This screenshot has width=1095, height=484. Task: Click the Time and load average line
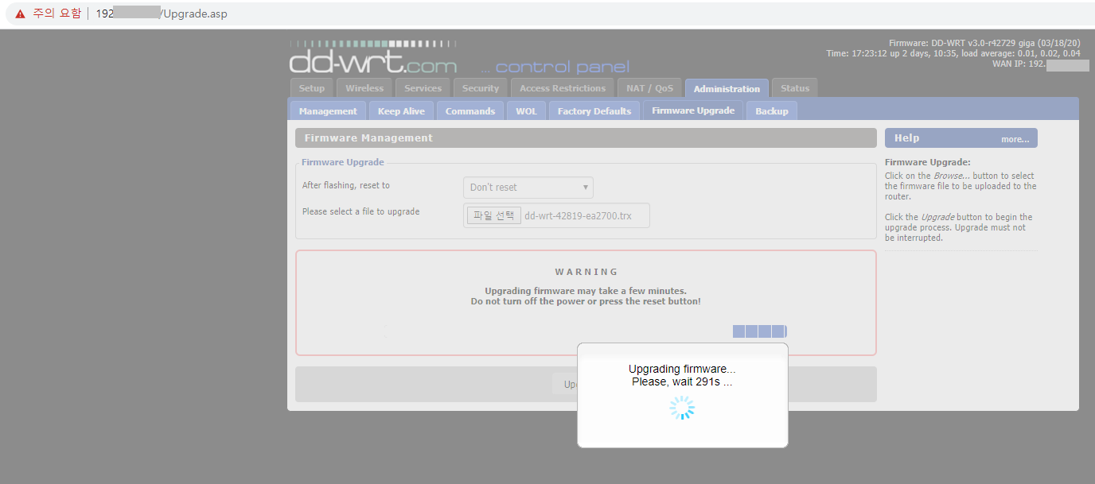point(953,53)
